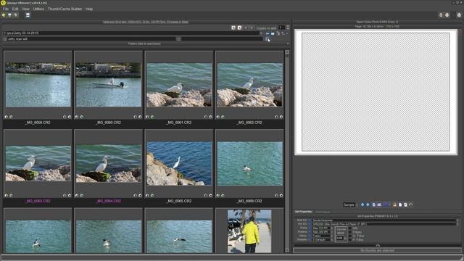Image resolution: width=464 pixels, height=261 pixels.
Task: Click the folder tree icon beside the folder path
Action: pos(278,34)
